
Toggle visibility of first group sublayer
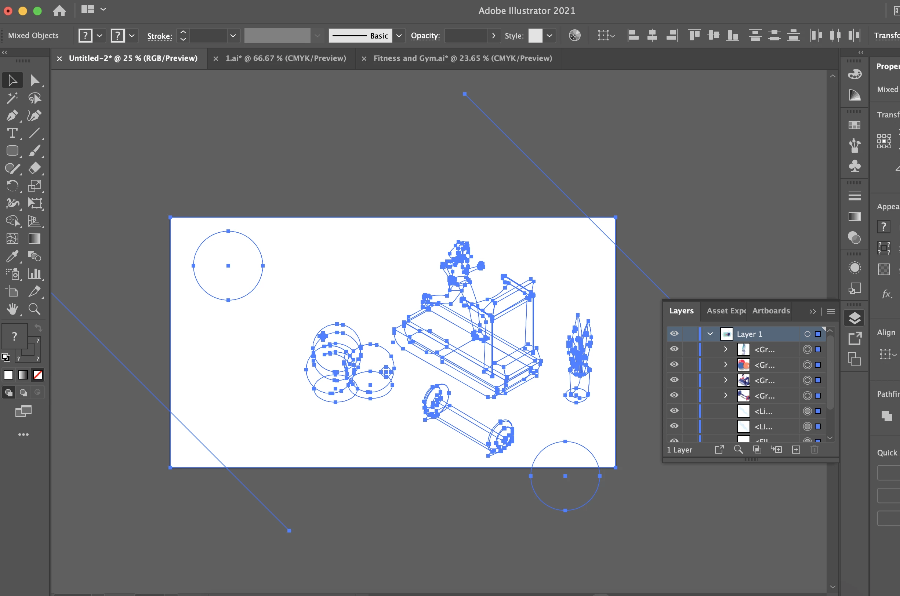pos(674,349)
